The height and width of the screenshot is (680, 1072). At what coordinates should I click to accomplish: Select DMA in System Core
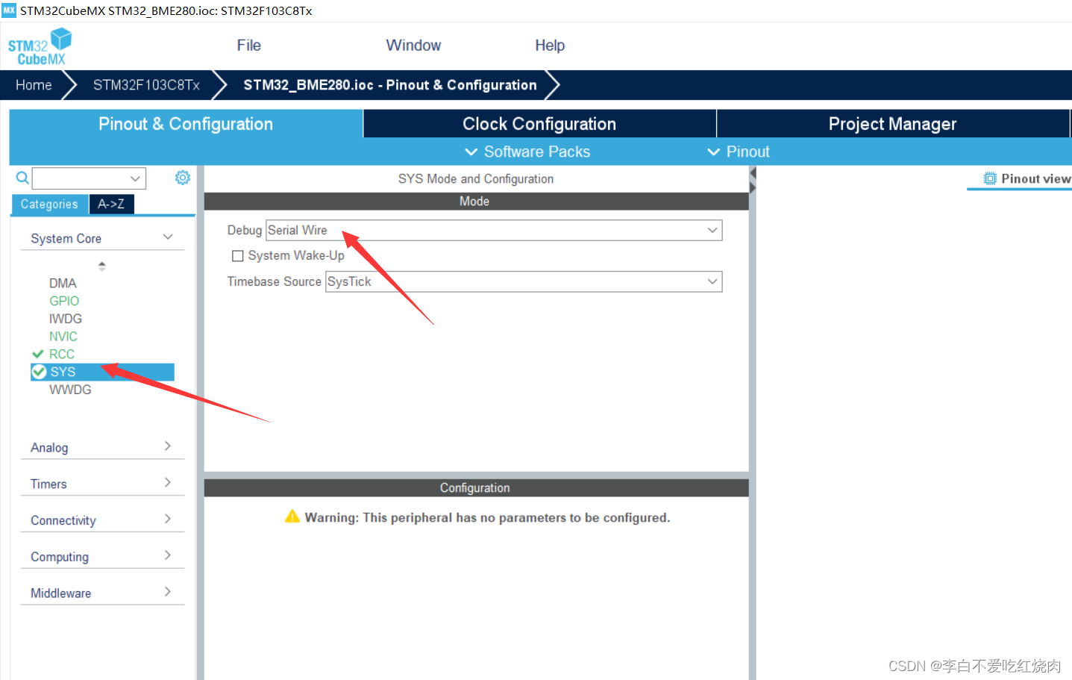pyautogui.click(x=63, y=283)
